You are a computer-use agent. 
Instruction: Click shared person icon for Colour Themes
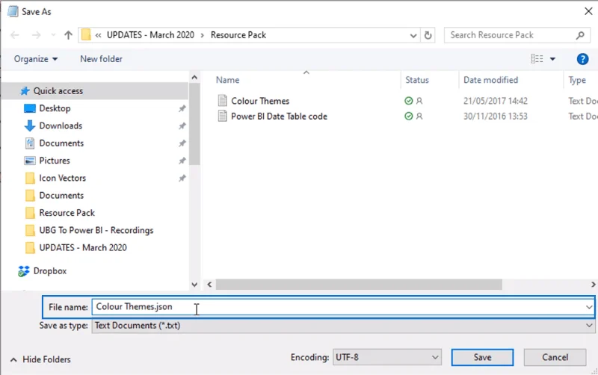click(x=419, y=101)
